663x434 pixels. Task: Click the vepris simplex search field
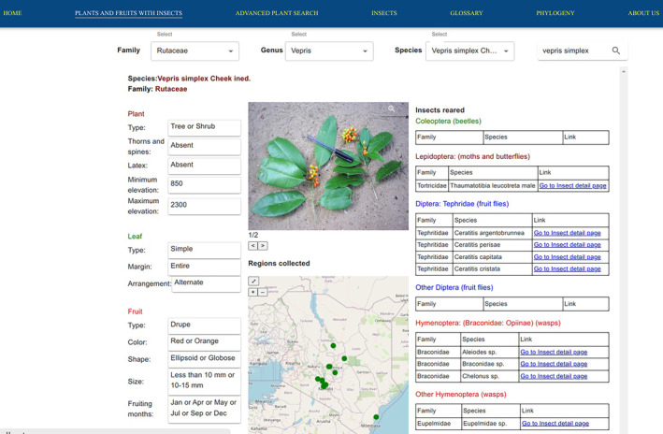[573, 51]
